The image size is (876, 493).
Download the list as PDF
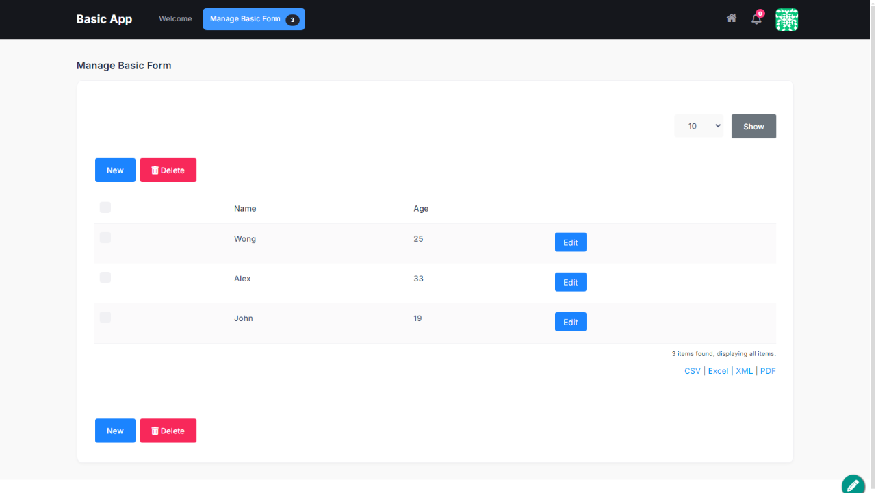click(x=768, y=371)
